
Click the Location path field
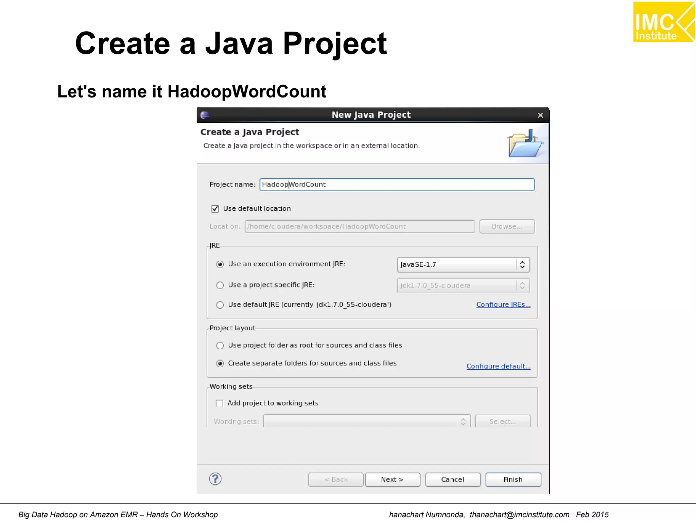coord(360,226)
